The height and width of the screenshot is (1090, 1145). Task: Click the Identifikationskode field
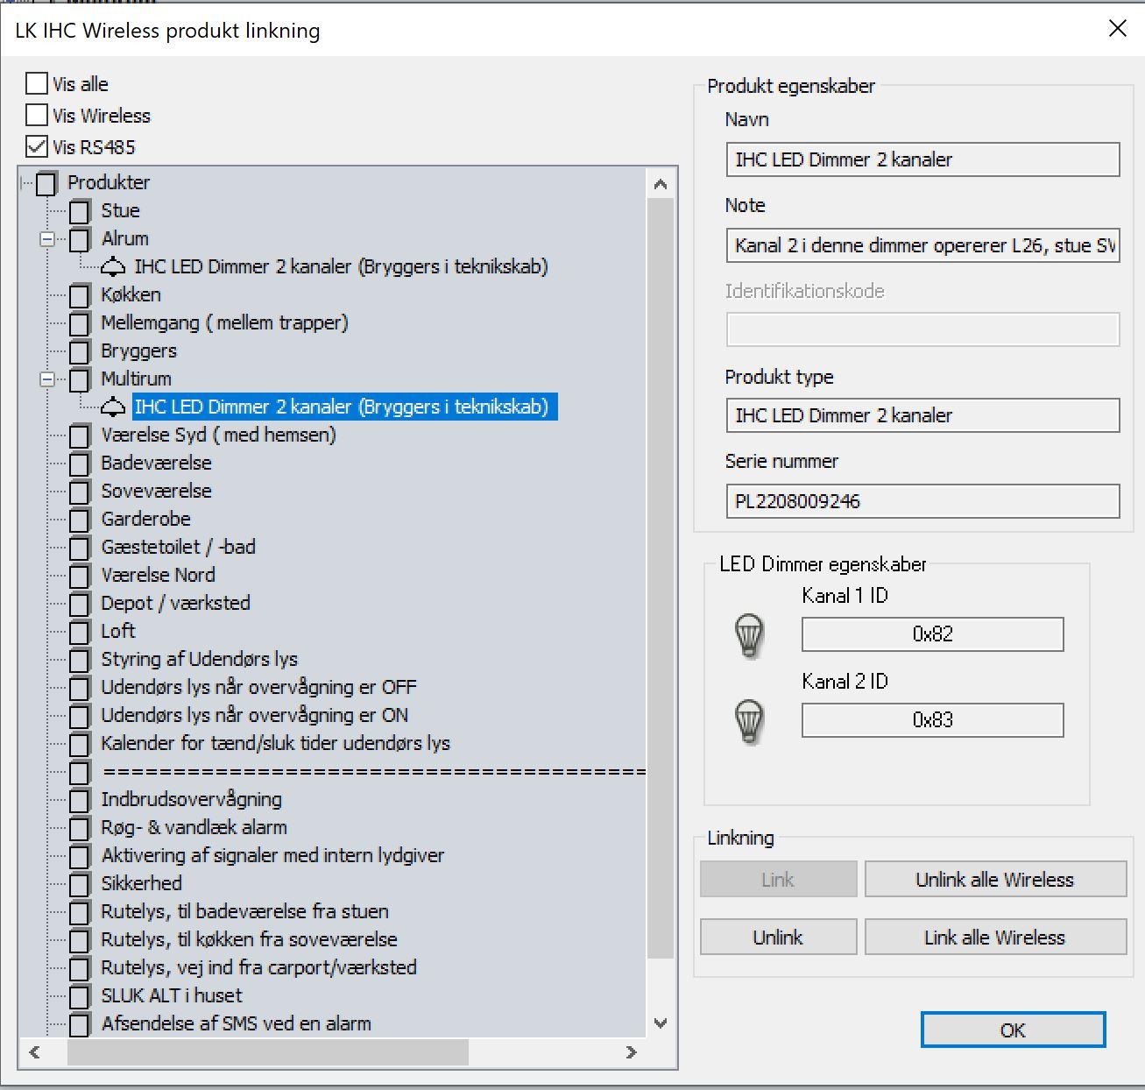[922, 329]
